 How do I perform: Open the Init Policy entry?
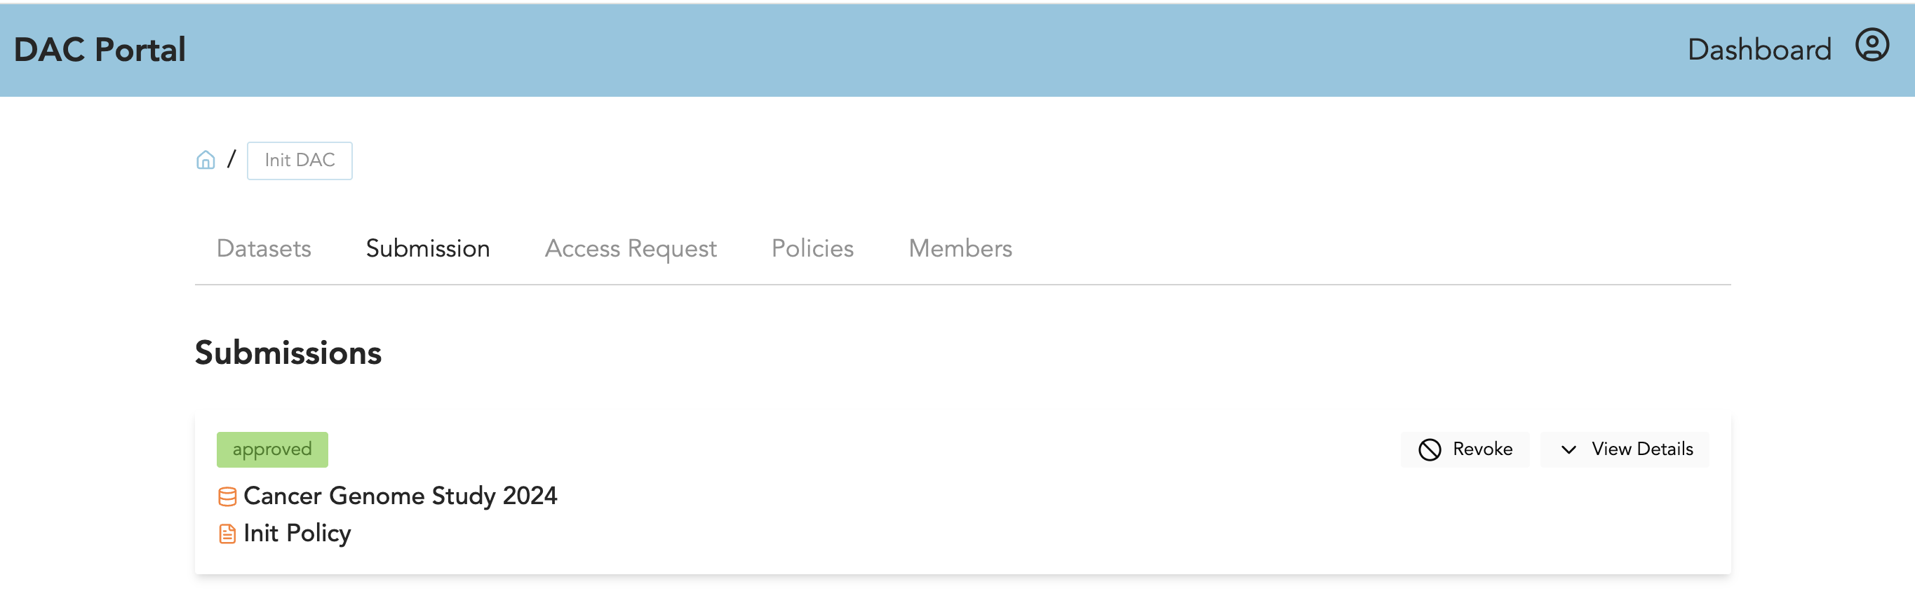pos(297,534)
